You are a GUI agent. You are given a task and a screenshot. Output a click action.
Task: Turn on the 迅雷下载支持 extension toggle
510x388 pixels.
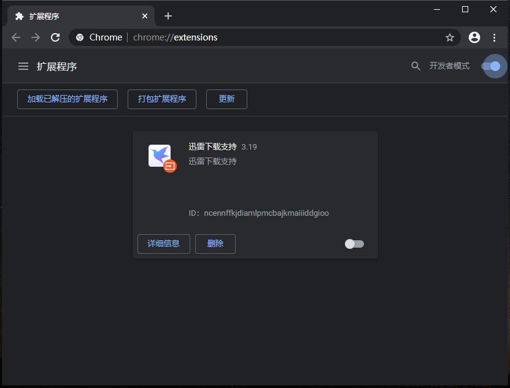click(x=354, y=243)
